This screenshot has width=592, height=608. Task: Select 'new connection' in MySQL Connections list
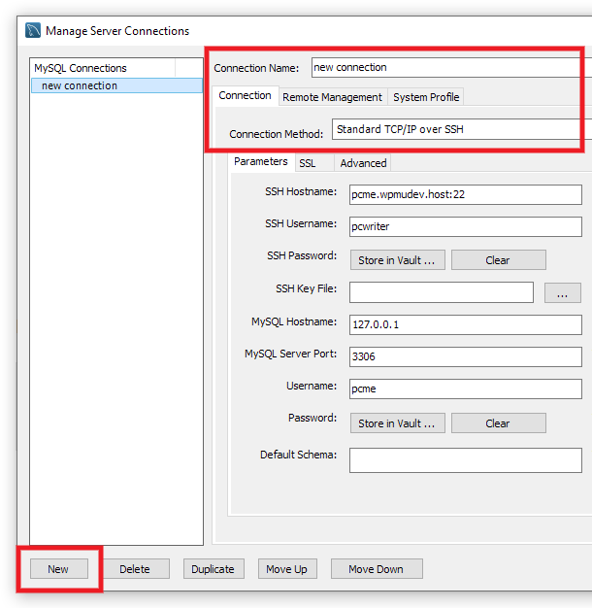(116, 85)
